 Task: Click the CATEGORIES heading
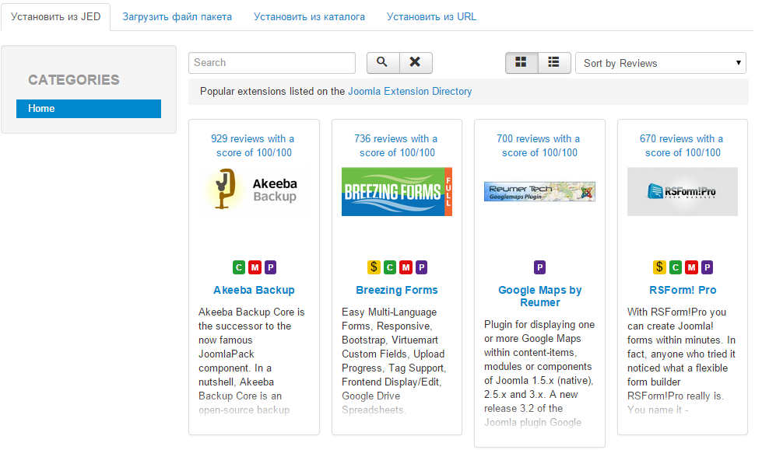tap(74, 80)
